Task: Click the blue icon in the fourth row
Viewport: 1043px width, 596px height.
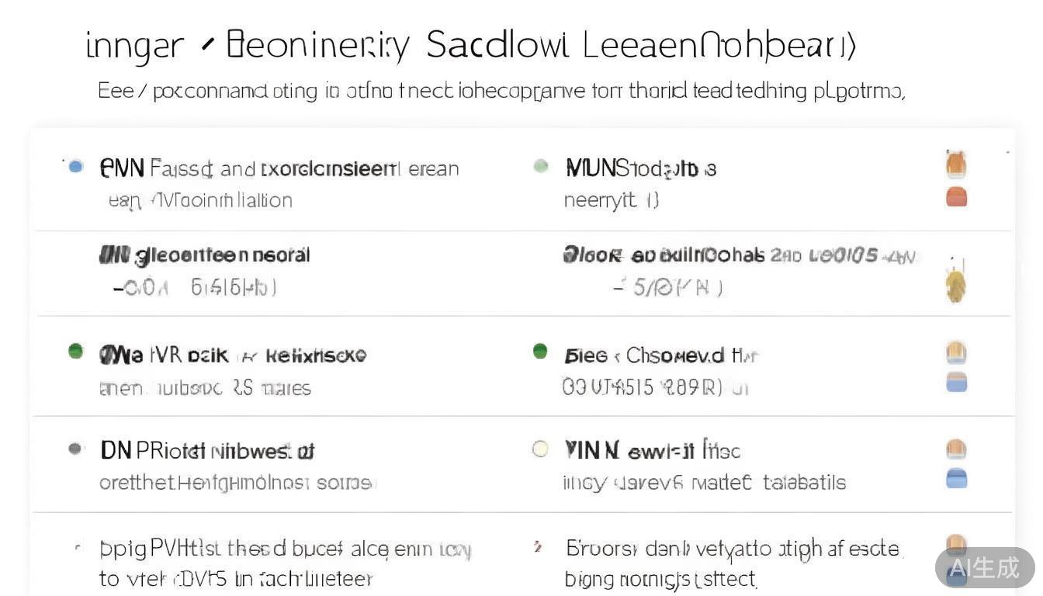Action: click(956, 478)
